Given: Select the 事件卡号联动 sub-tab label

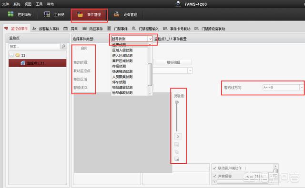Looking at the screenshot, I should [180, 29].
